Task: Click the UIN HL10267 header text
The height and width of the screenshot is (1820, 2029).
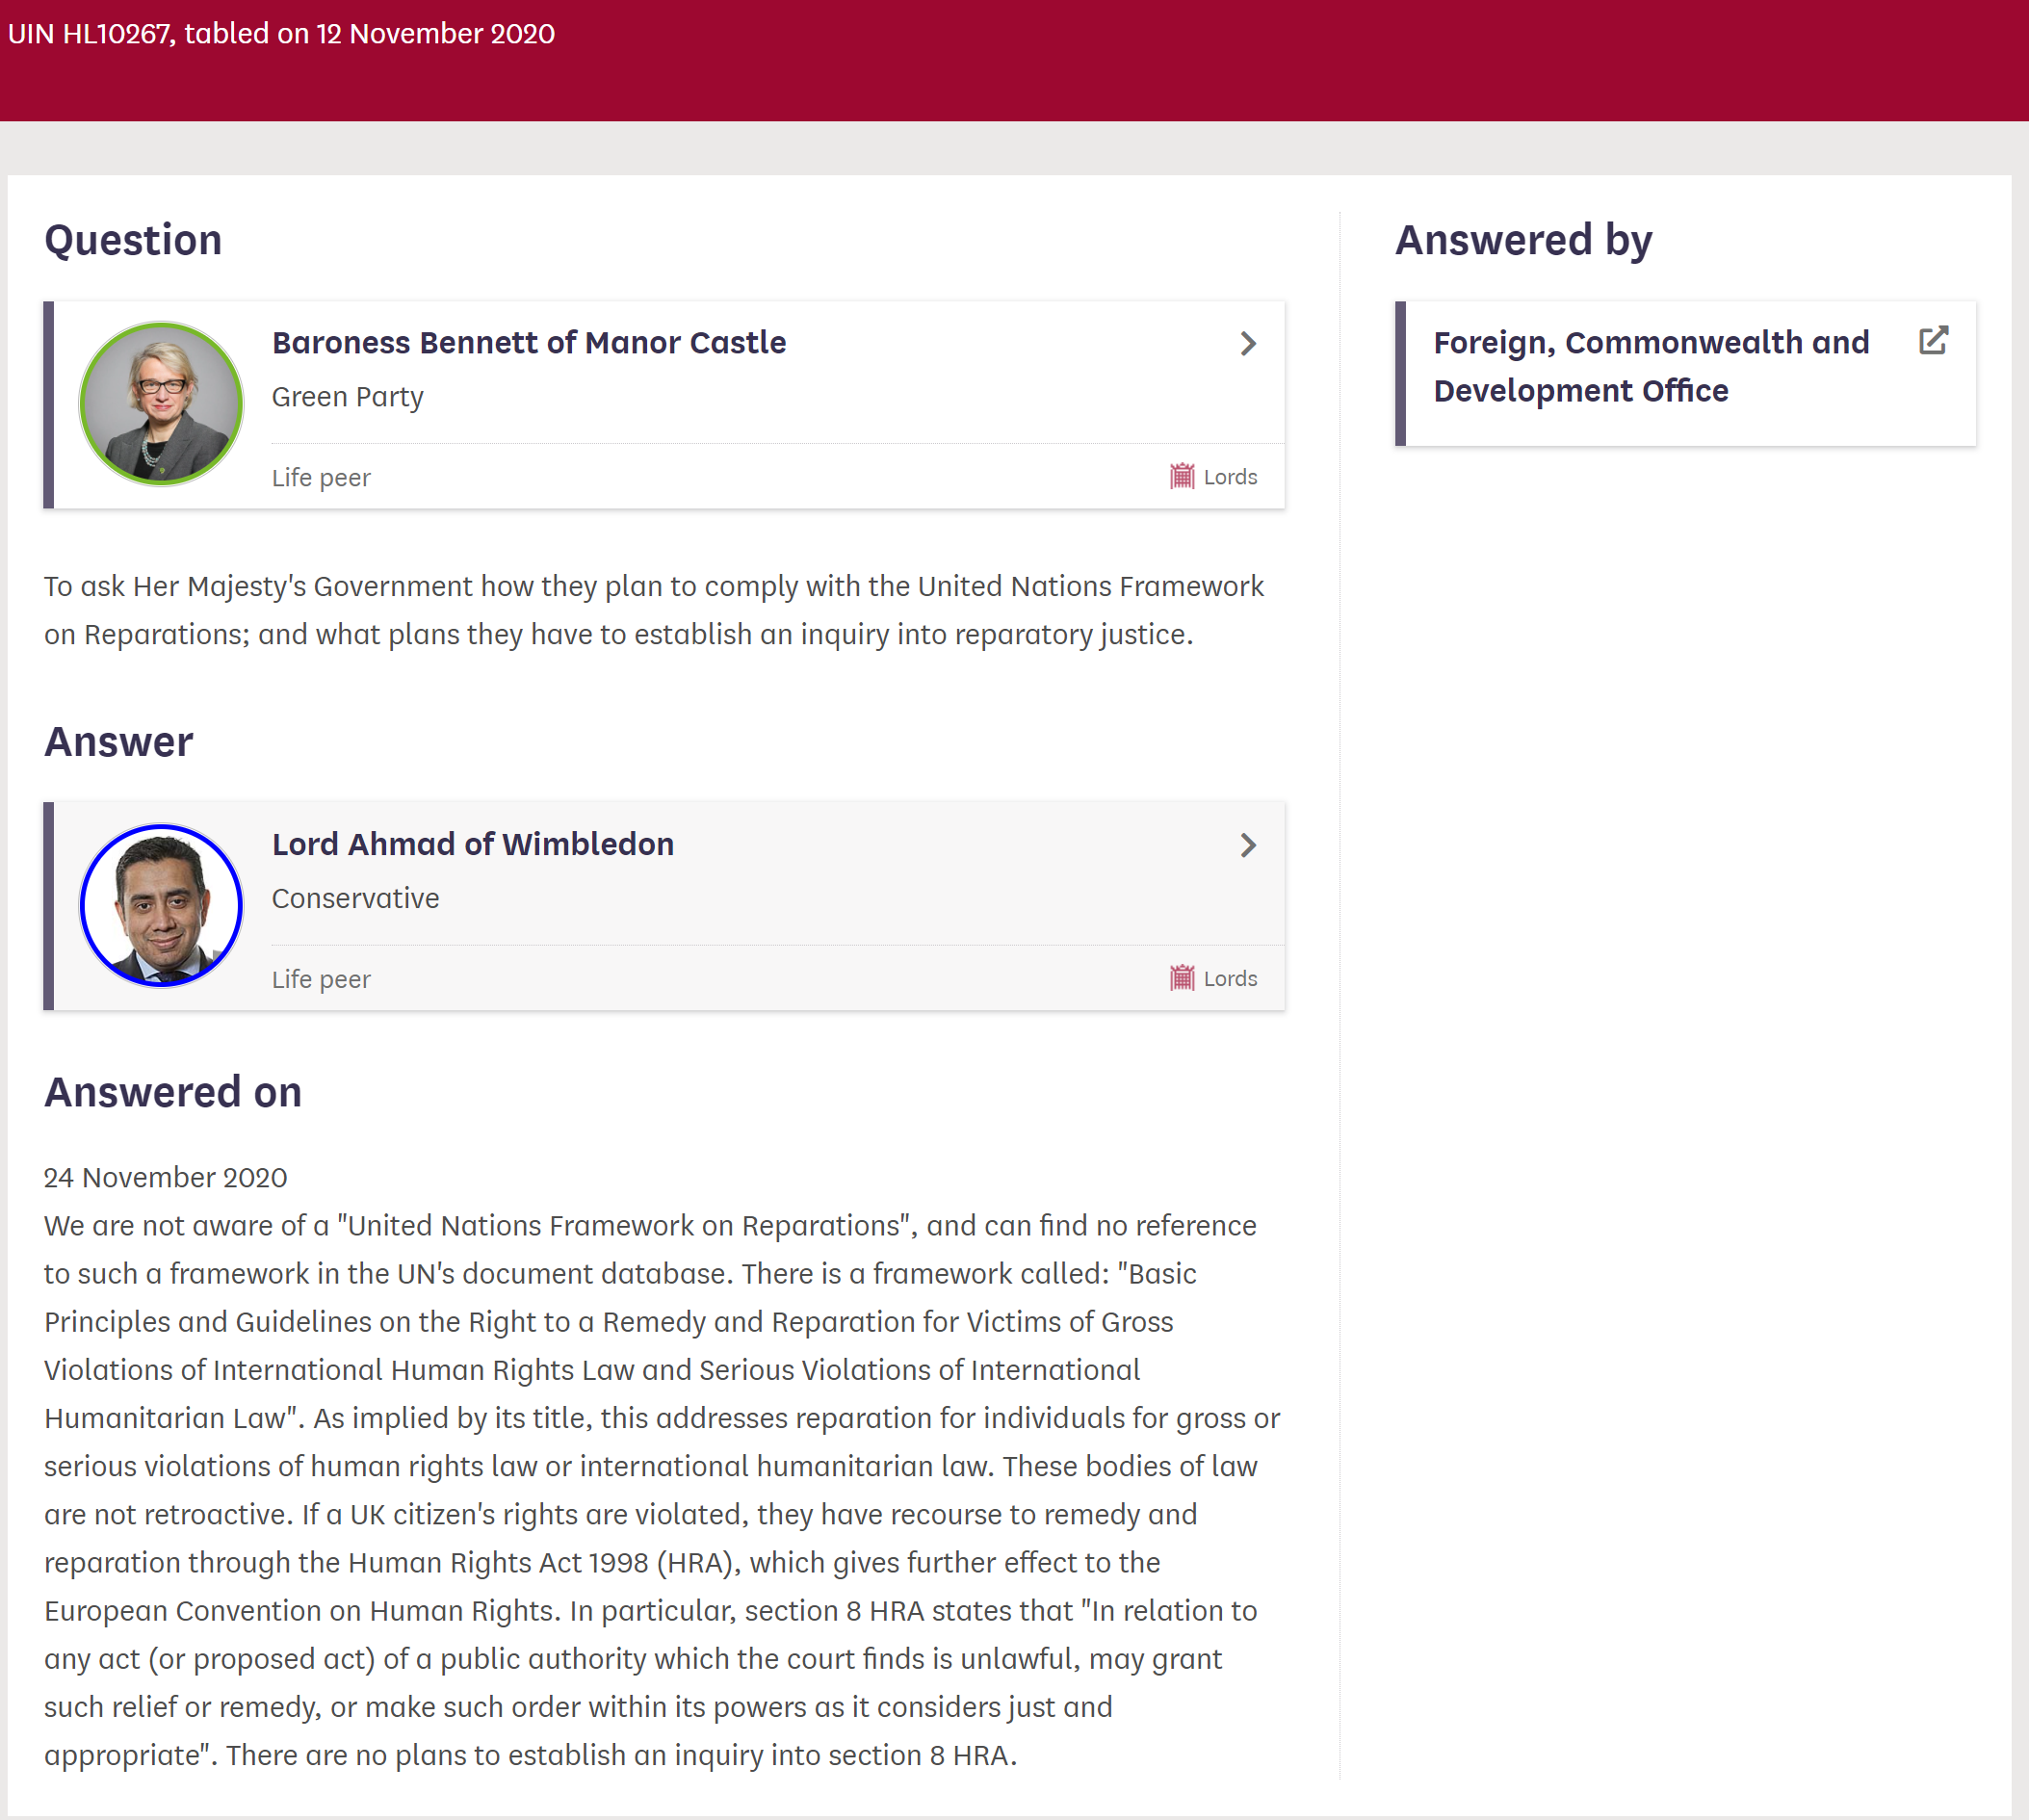Action: click(280, 34)
